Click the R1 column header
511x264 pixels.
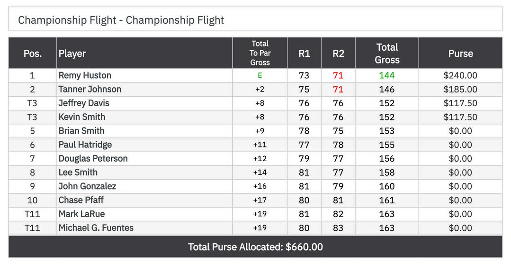(x=304, y=54)
